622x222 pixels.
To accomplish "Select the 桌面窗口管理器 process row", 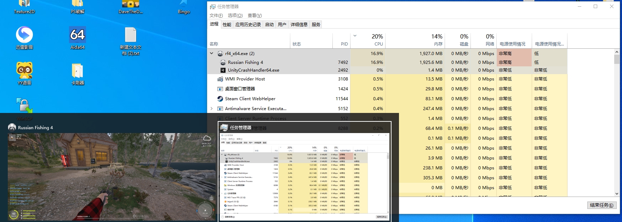I will click(x=387, y=89).
